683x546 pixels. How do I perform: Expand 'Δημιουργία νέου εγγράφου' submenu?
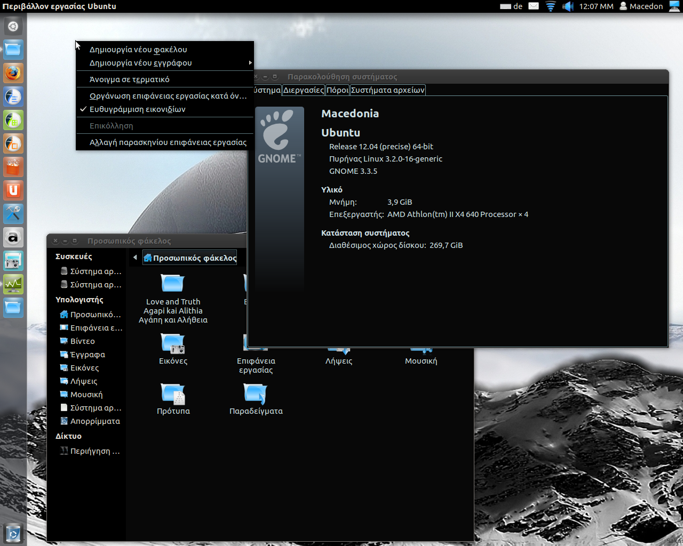coord(164,63)
